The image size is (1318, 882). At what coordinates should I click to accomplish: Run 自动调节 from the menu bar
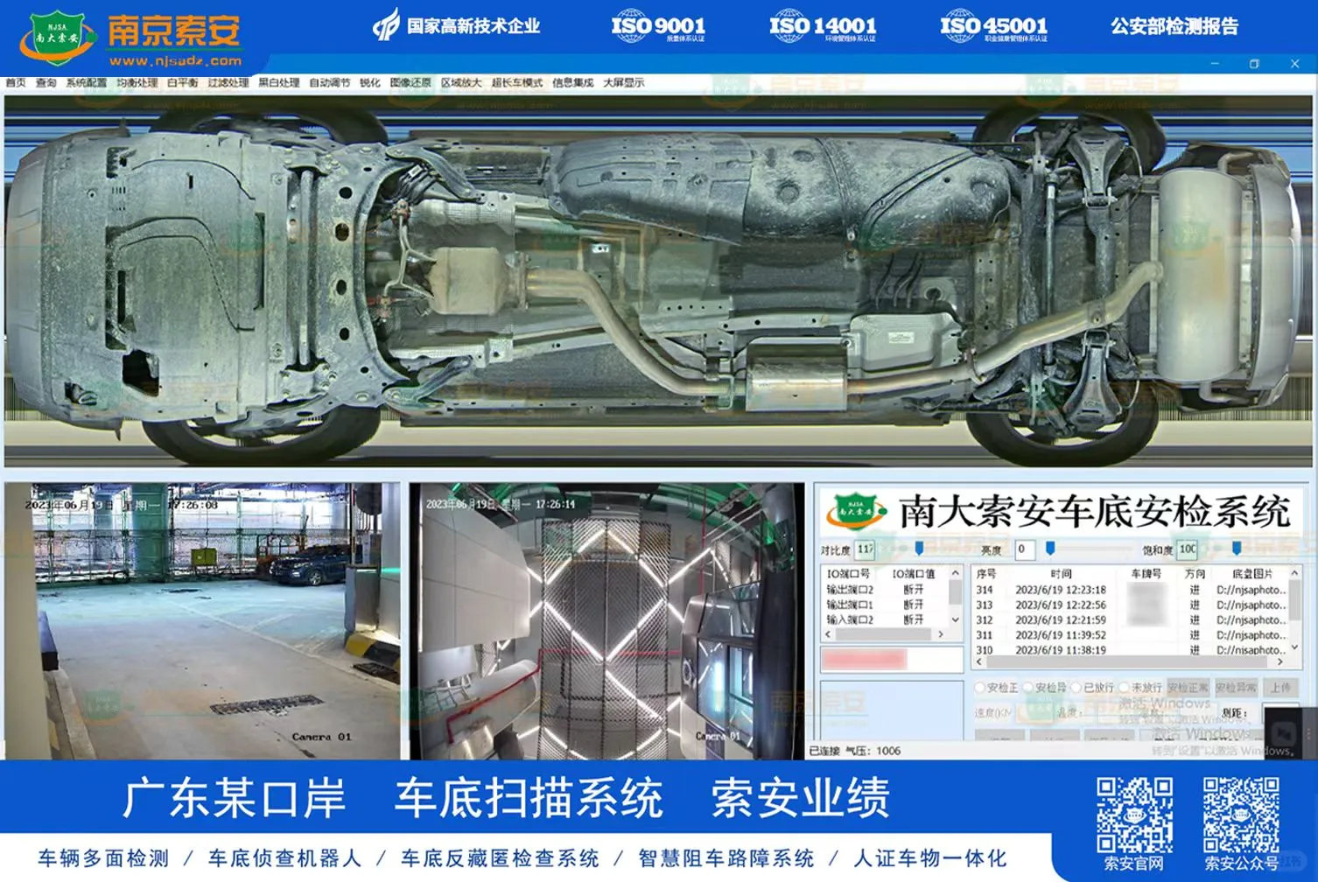click(330, 83)
